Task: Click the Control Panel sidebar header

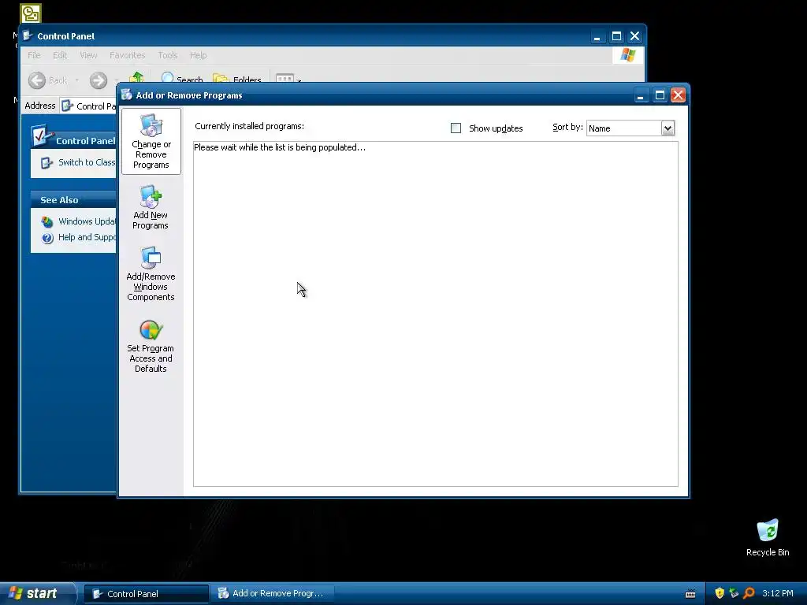Action: click(x=73, y=140)
